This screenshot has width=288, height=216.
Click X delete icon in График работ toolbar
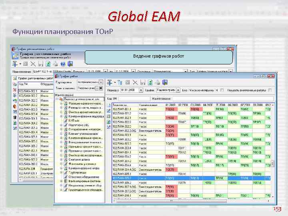(135, 82)
